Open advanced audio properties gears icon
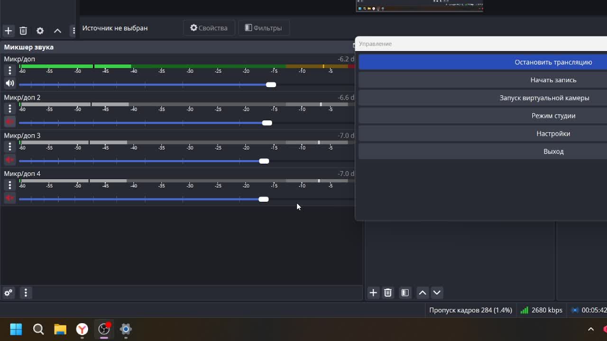The height and width of the screenshot is (341, 607). [8, 293]
